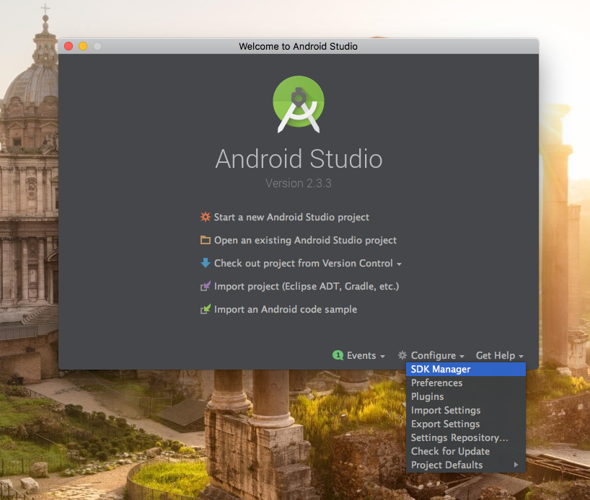Select SDK Manager from the Configure menu
This screenshot has width=590, height=500.
click(466, 369)
